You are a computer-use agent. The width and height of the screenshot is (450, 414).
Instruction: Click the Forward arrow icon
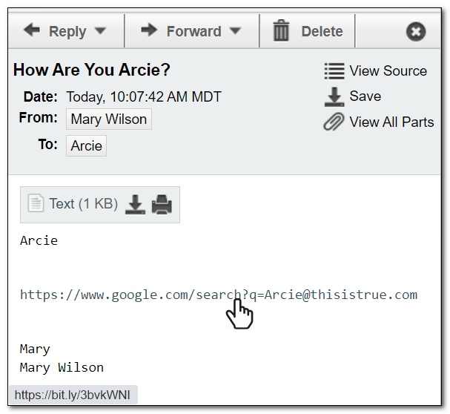[149, 30]
